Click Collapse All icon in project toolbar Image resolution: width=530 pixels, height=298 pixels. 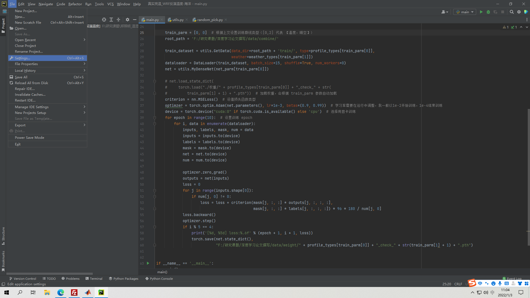[x=118, y=20]
